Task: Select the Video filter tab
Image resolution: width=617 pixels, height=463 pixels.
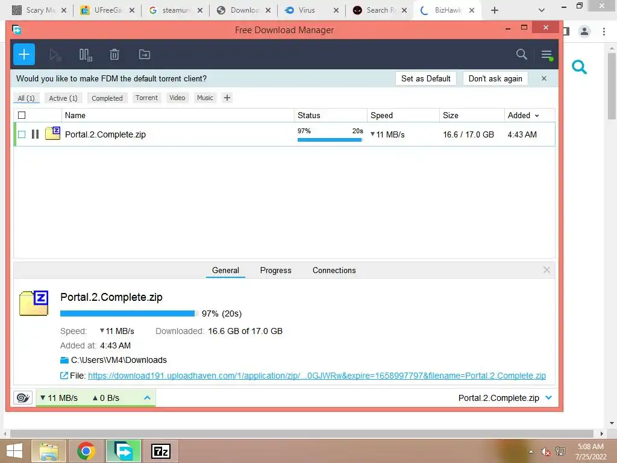Action: pyautogui.click(x=178, y=98)
